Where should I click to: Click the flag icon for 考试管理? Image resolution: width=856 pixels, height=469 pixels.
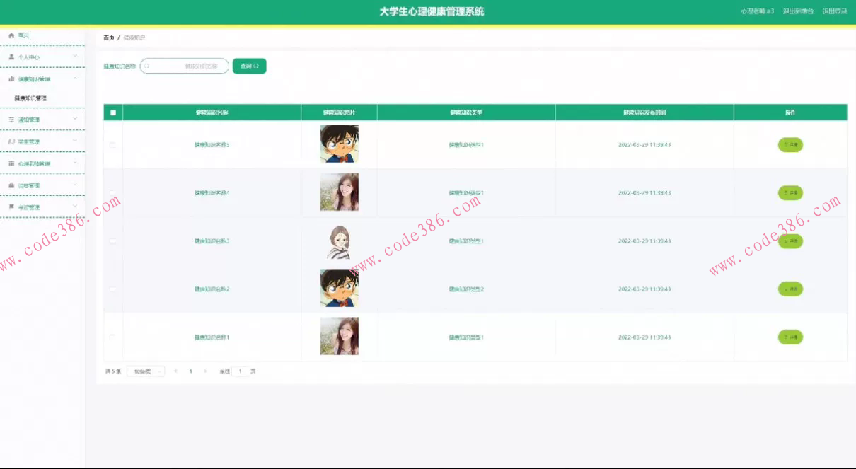11,207
